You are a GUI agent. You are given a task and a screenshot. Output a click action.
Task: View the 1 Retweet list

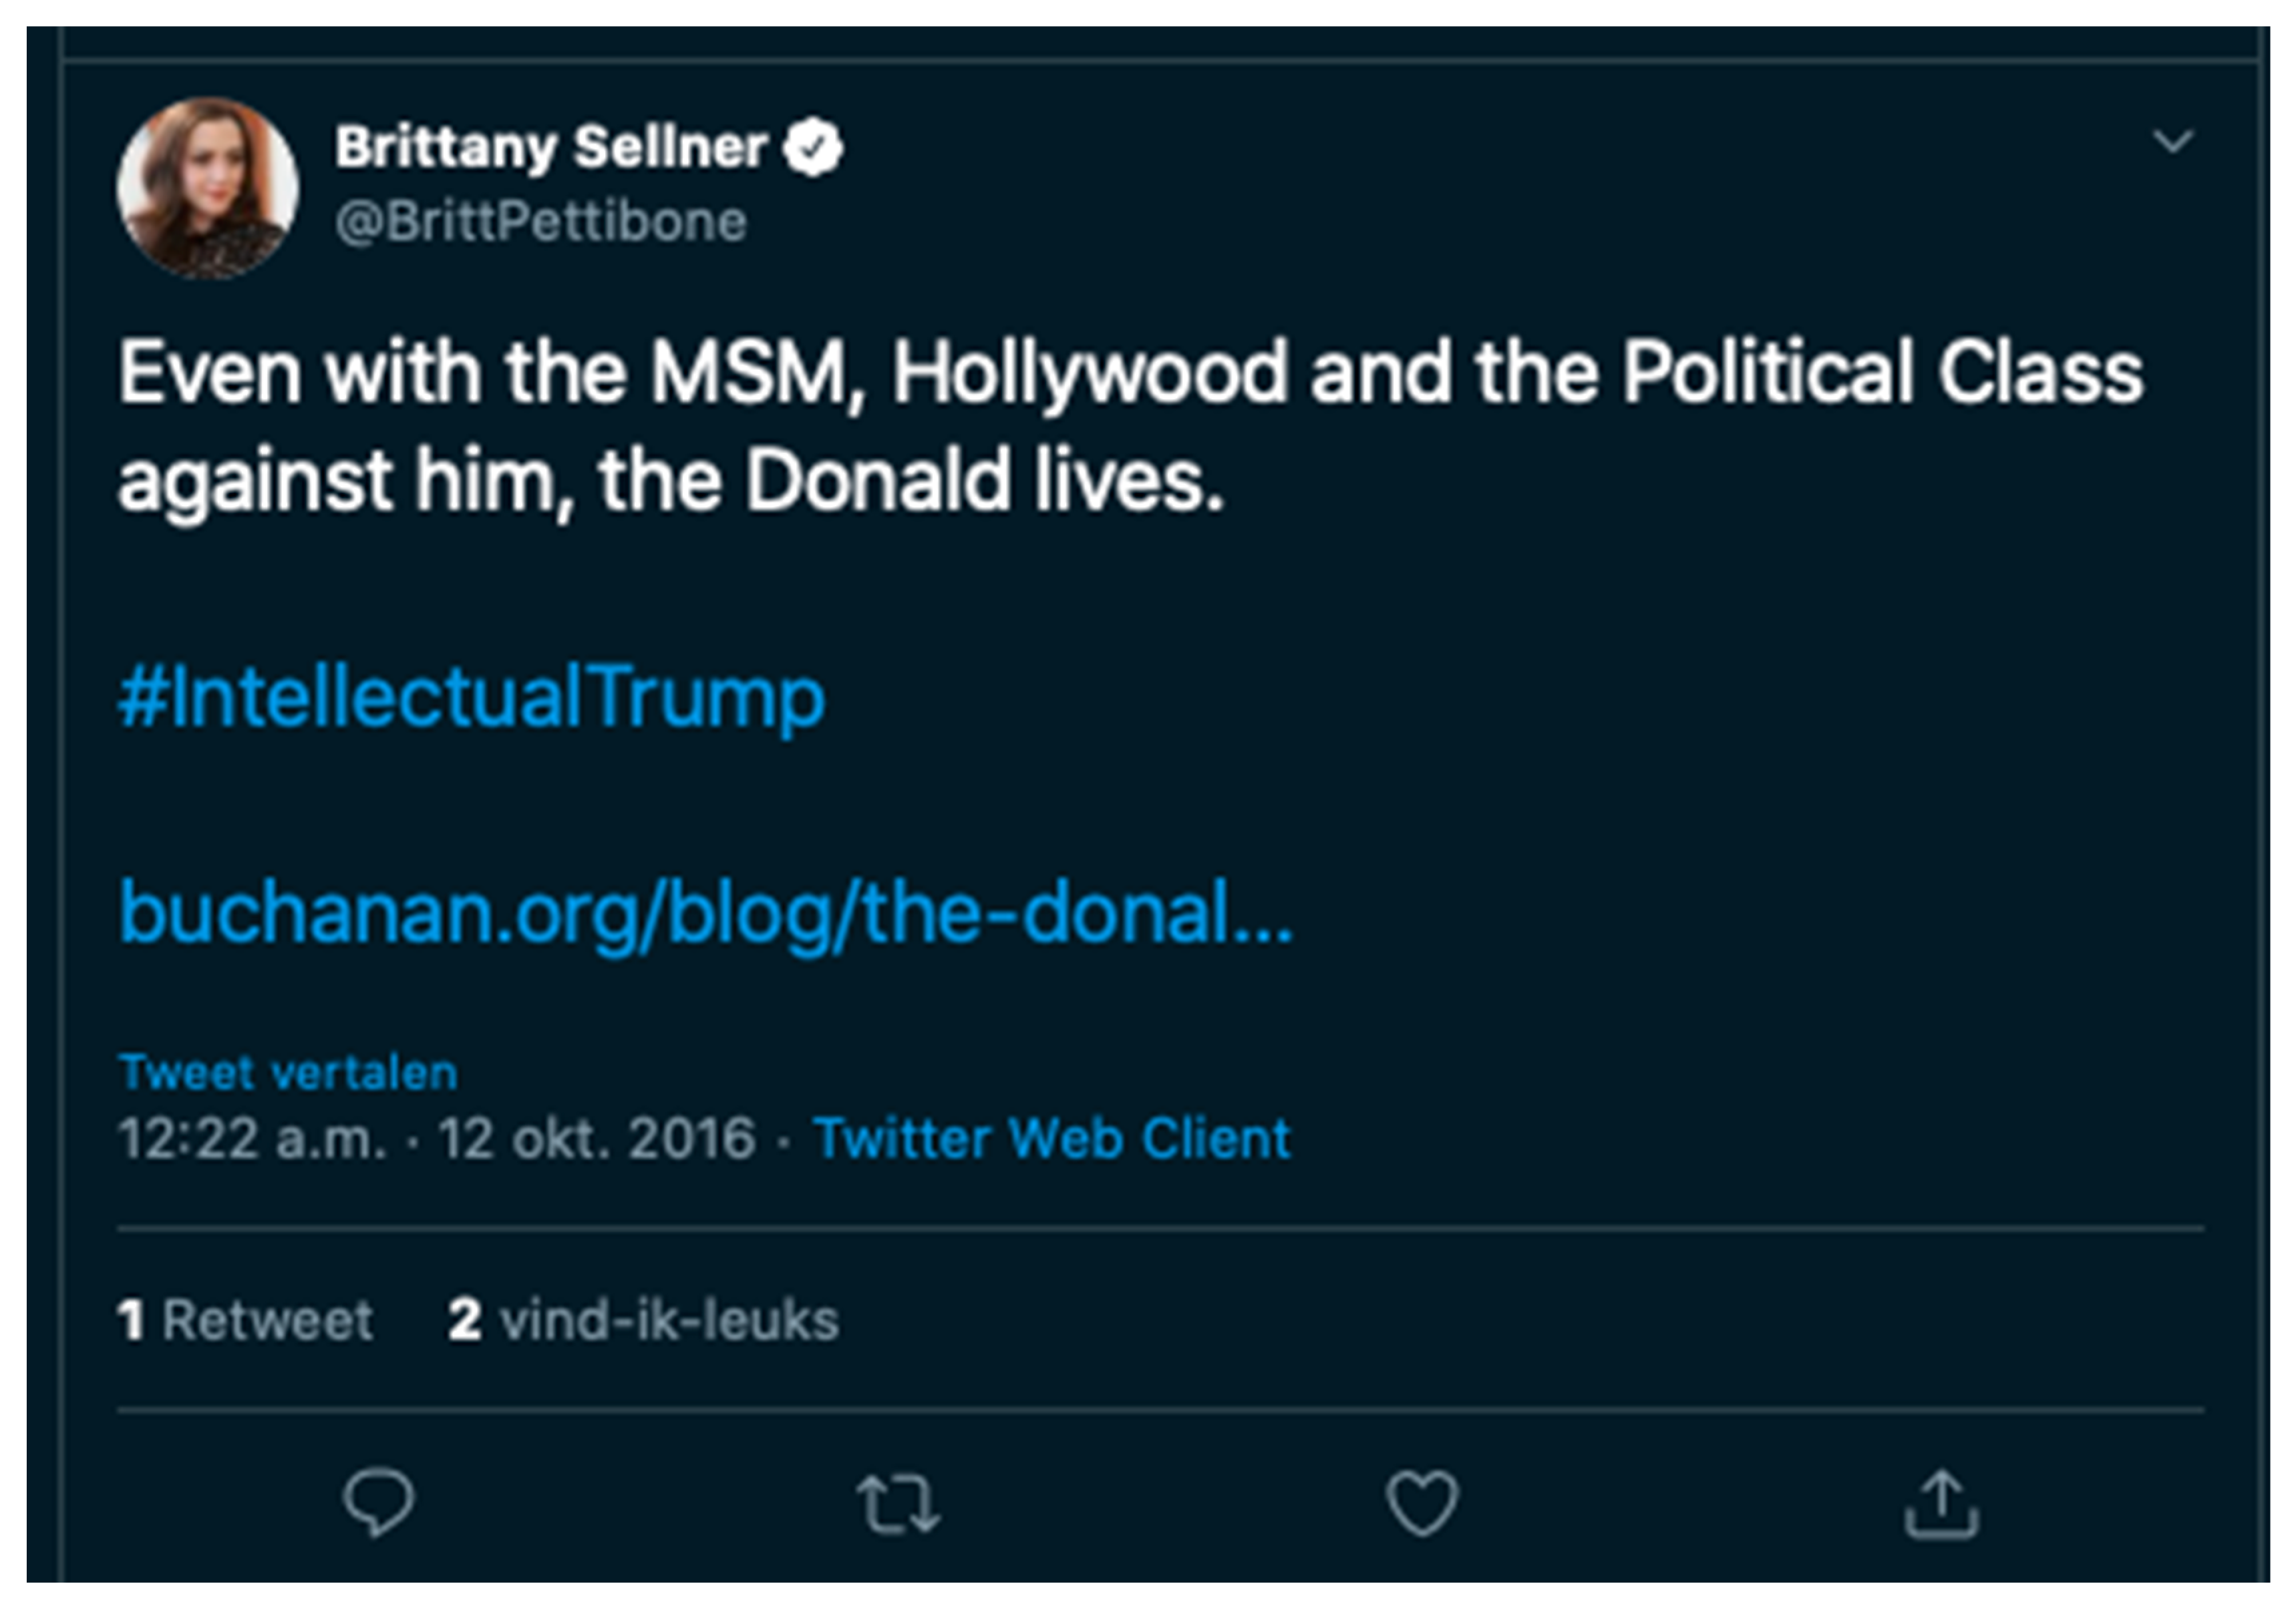click(246, 1320)
